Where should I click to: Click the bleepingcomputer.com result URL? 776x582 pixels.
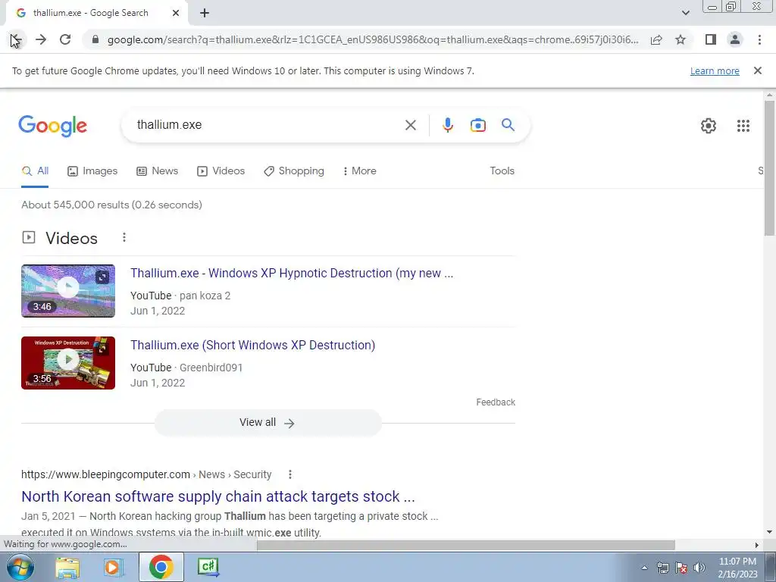(x=146, y=474)
